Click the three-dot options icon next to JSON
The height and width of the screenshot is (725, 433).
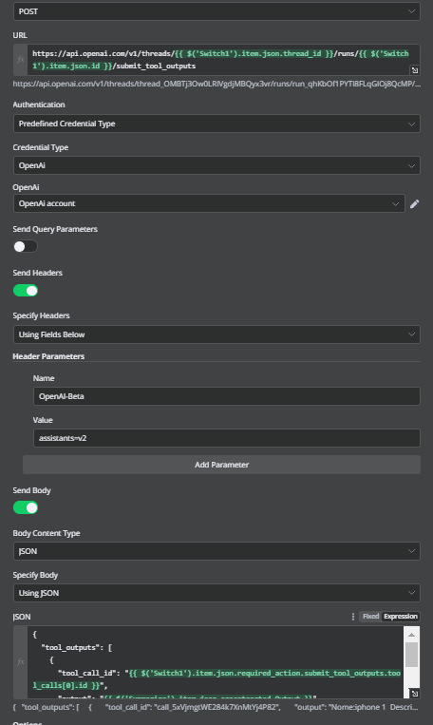click(353, 617)
